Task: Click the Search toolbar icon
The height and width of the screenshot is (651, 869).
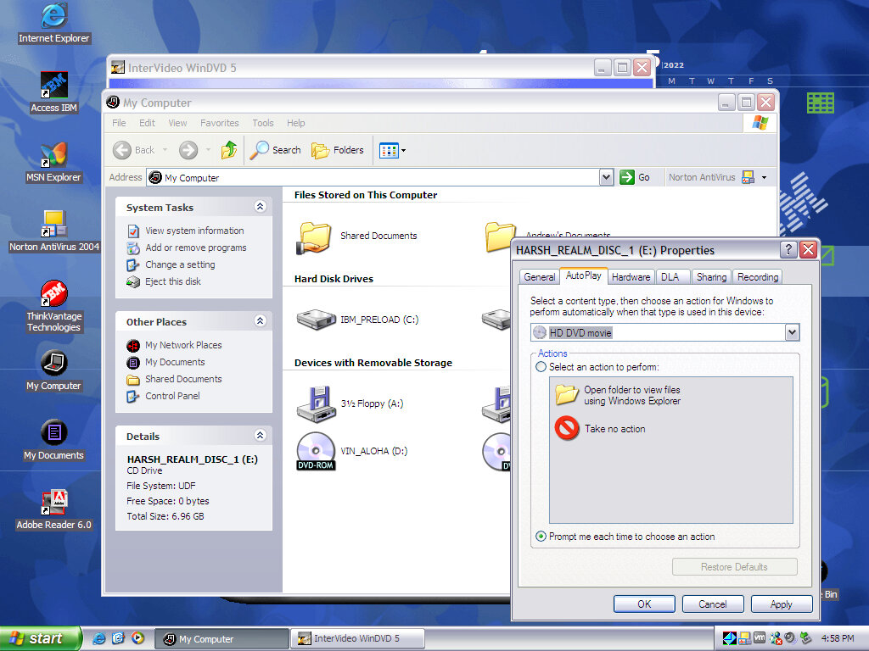Action: coord(275,150)
